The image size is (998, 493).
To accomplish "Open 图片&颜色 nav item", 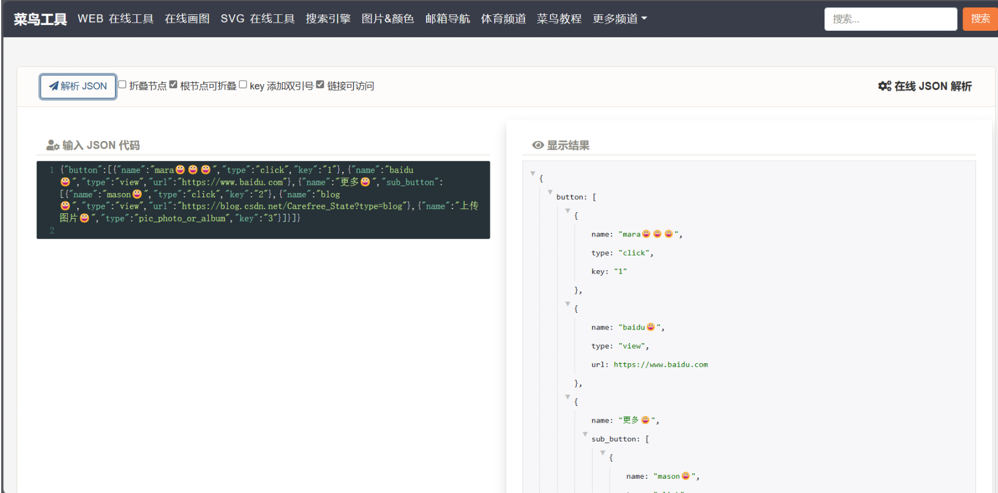I will tap(388, 19).
